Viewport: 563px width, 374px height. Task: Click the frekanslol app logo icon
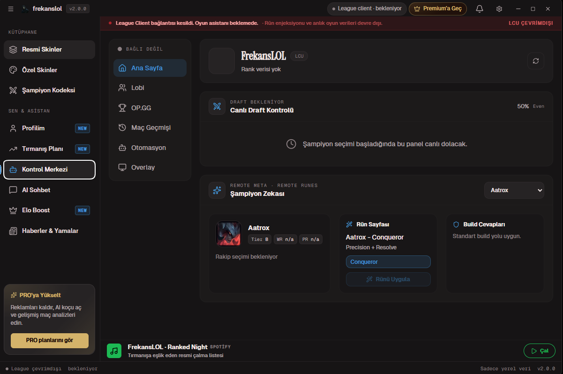(x=25, y=8)
